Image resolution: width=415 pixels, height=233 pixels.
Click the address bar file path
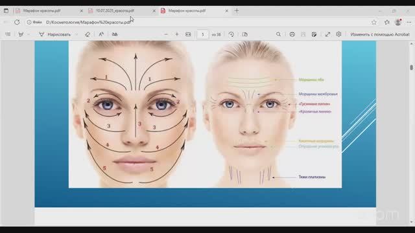89,23
